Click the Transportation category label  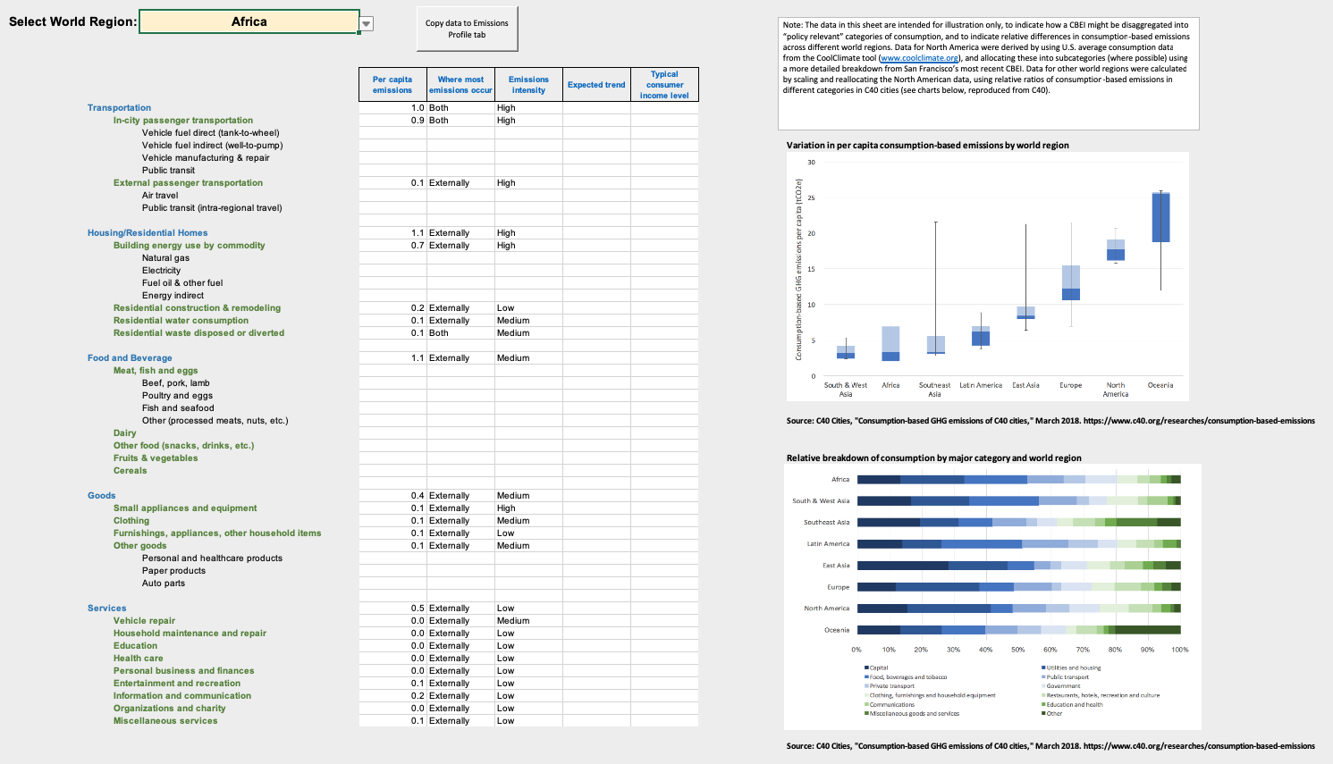(x=119, y=107)
